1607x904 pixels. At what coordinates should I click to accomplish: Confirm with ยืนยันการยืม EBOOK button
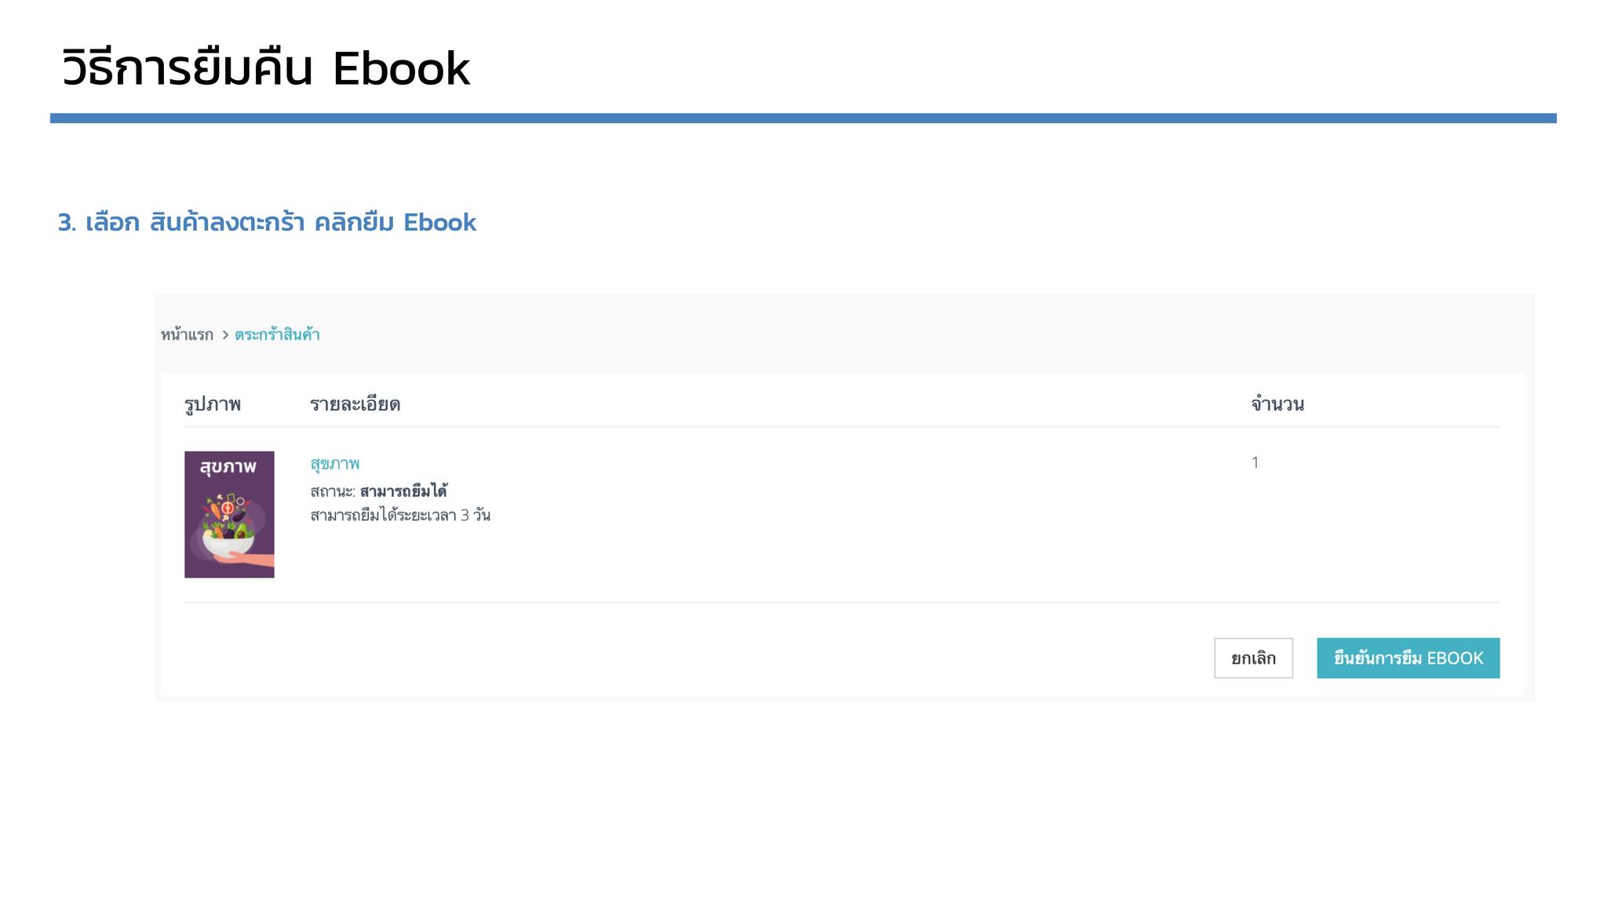(1408, 658)
